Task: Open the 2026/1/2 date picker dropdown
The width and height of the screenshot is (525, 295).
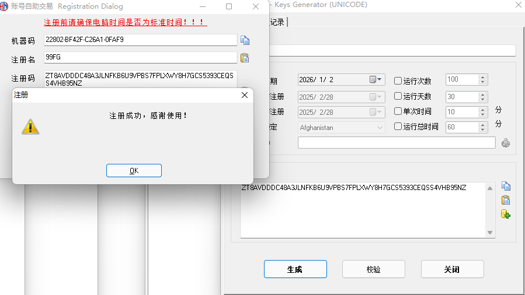Action: (376, 79)
